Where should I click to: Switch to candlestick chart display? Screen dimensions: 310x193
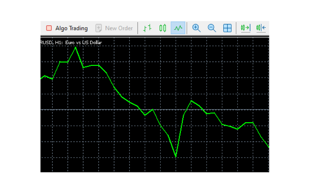tap(163, 28)
